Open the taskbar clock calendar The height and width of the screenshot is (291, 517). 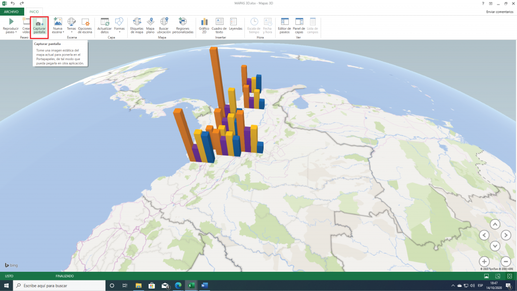[494, 286]
